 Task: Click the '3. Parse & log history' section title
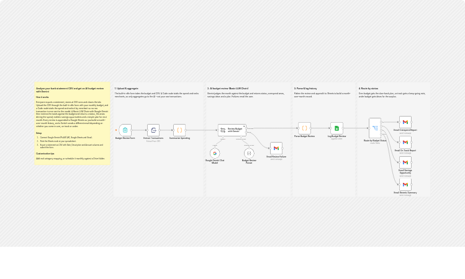pos(305,89)
